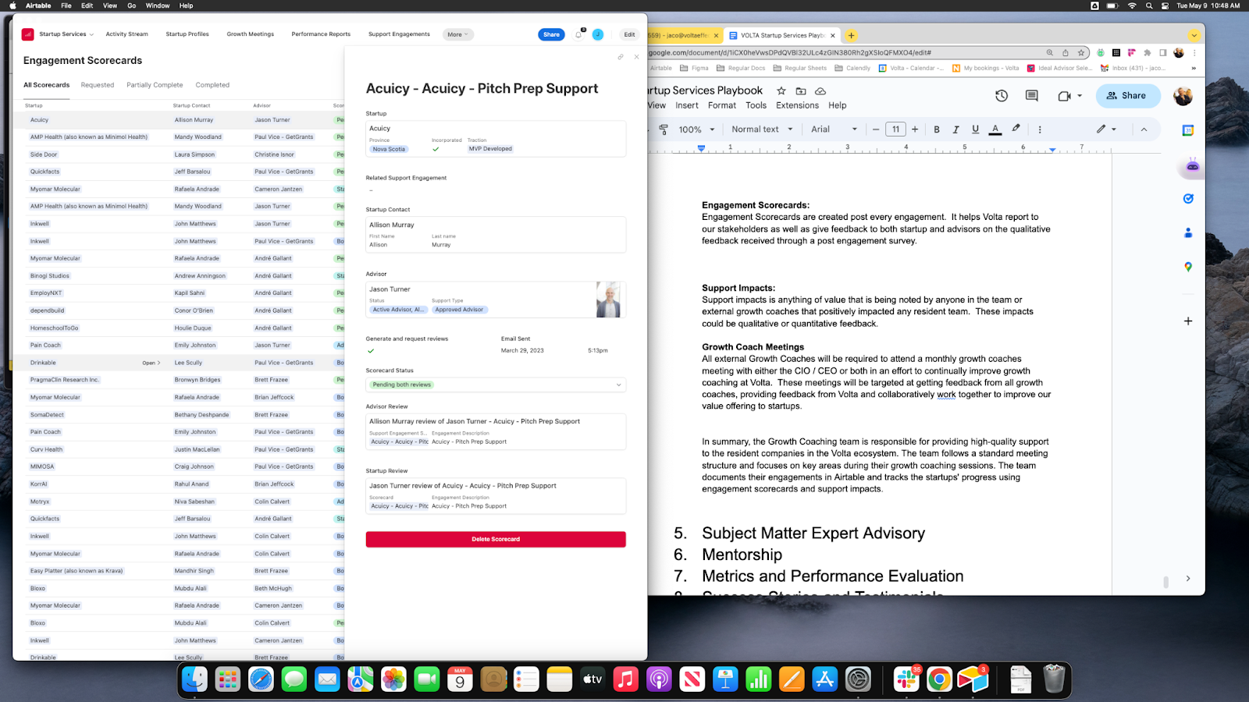Switch to the Completed tab
The image size is (1249, 702).
(212, 85)
